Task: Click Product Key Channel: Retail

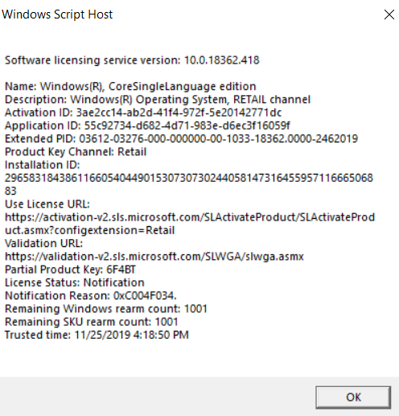Action: tap(76, 152)
